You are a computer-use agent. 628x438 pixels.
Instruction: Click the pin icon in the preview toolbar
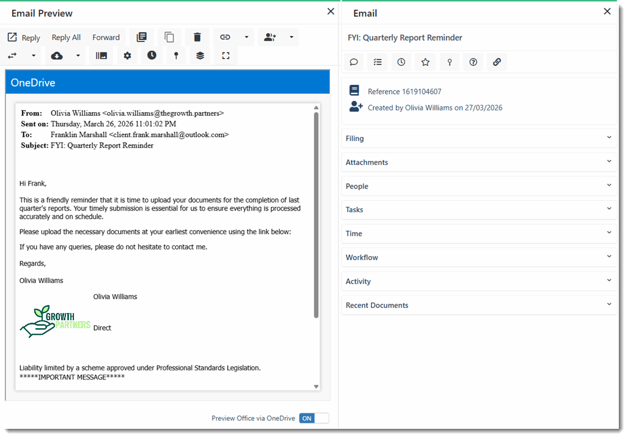click(x=176, y=56)
